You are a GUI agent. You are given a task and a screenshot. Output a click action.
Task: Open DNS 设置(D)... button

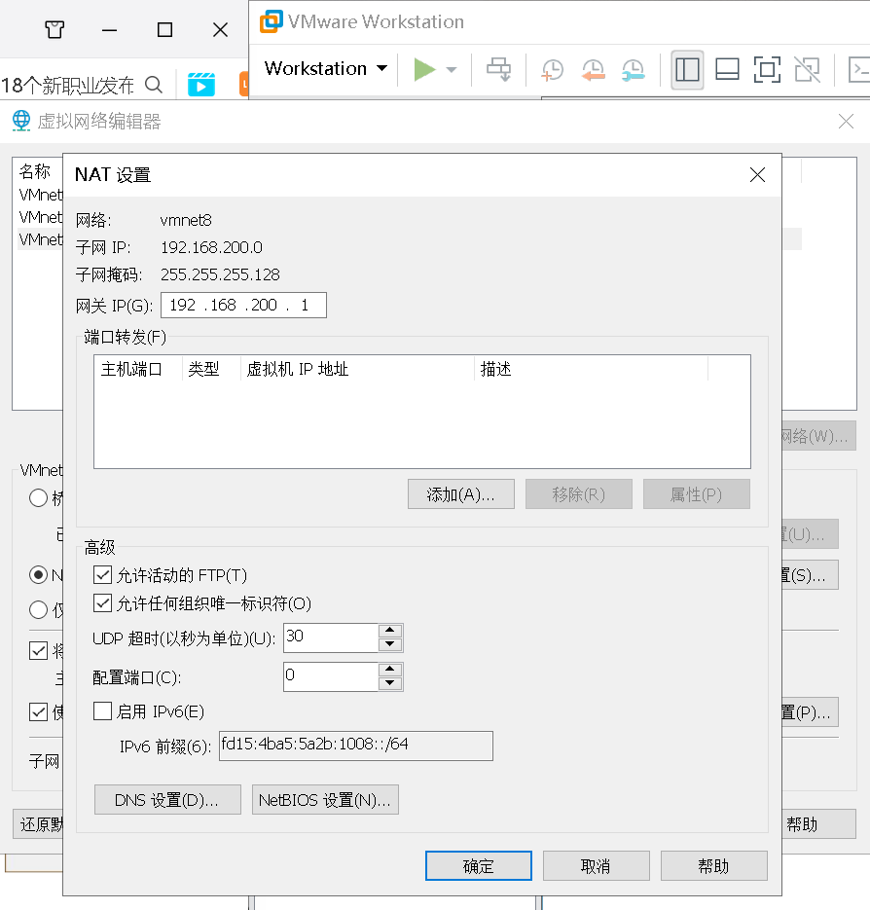tap(167, 800)
